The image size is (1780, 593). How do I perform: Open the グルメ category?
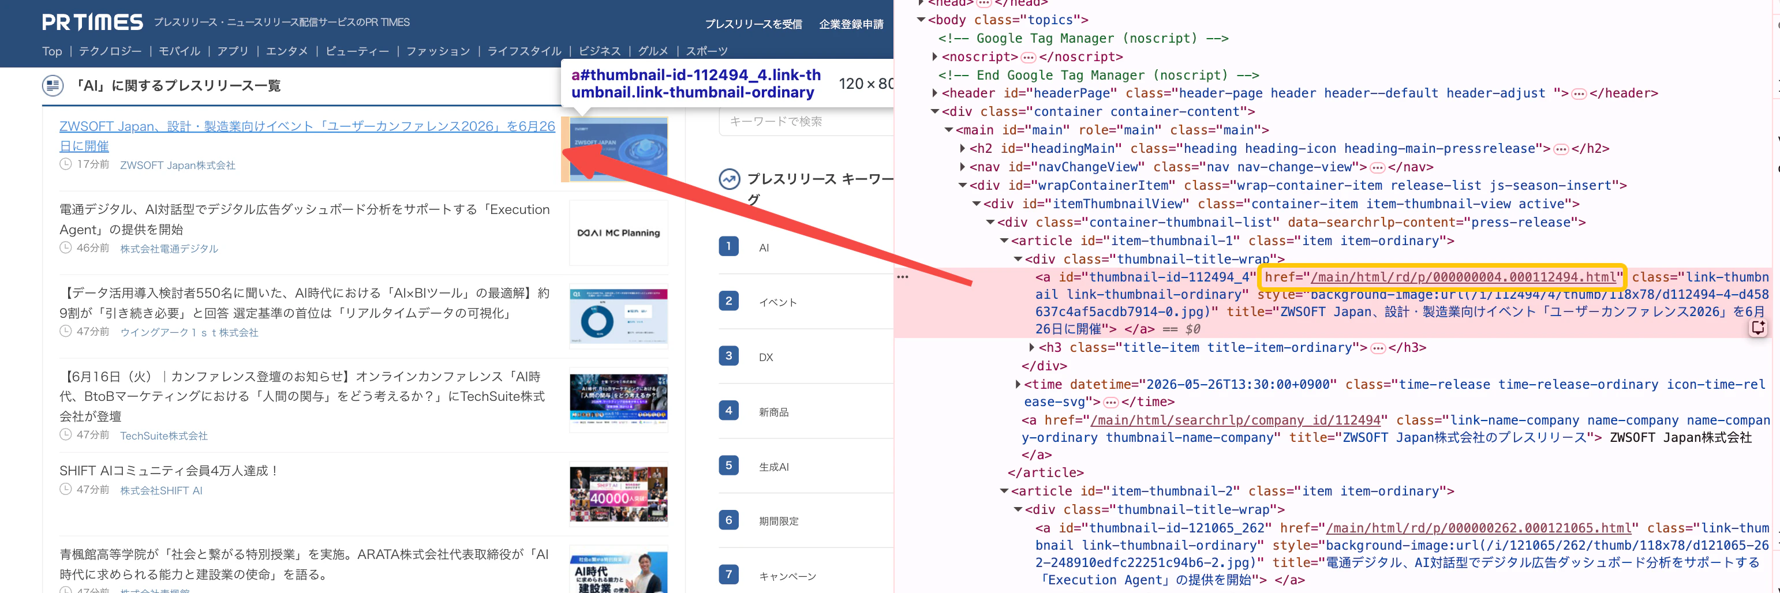[653, 51]
